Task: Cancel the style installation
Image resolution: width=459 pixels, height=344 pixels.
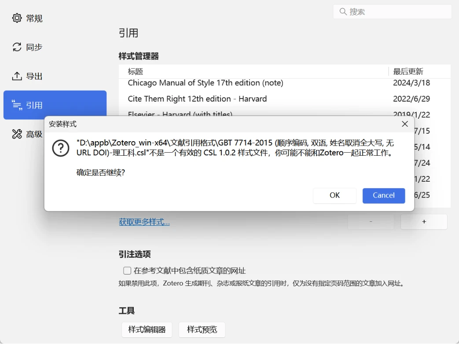Action: pyautogui.click(x=384, y=195)
